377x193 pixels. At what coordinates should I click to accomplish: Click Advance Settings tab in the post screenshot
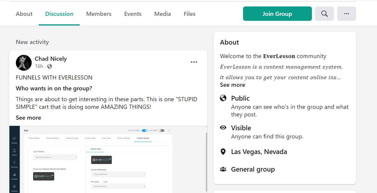(x=123, y=138)
